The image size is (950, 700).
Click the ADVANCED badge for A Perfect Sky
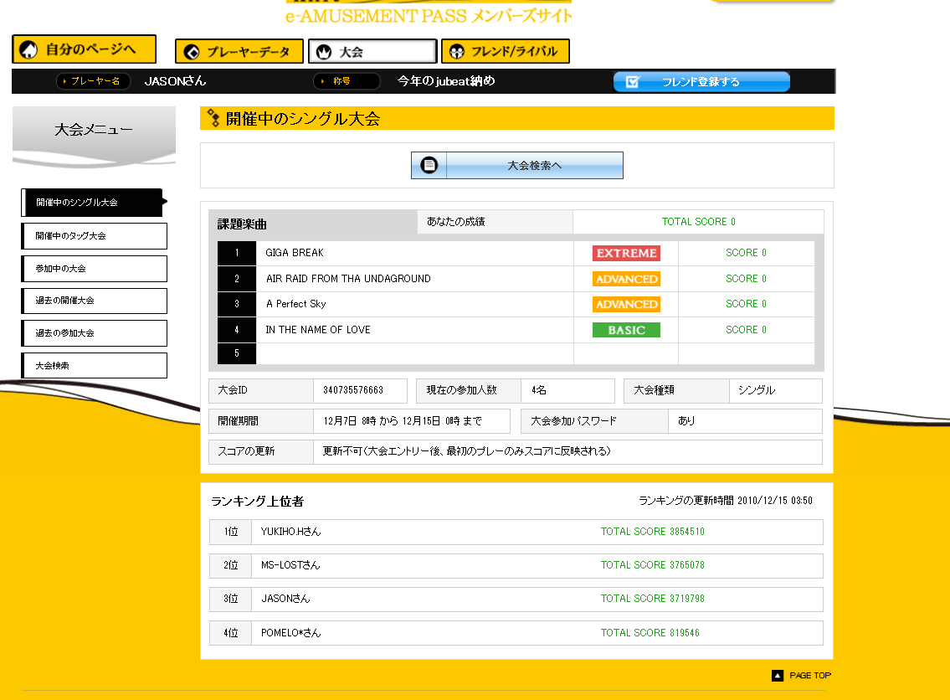[x=626, y=304]
